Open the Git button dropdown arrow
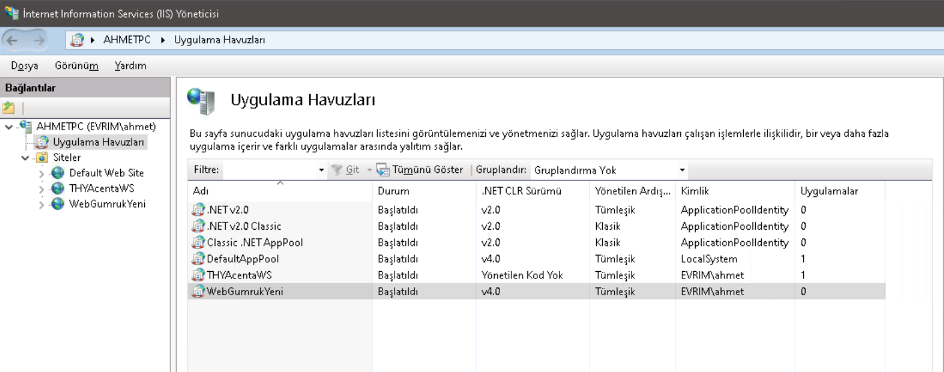 tap(369, 170)
